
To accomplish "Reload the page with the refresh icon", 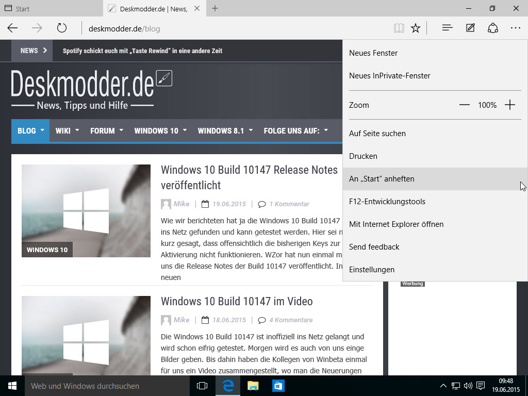I will click(62, 28).
